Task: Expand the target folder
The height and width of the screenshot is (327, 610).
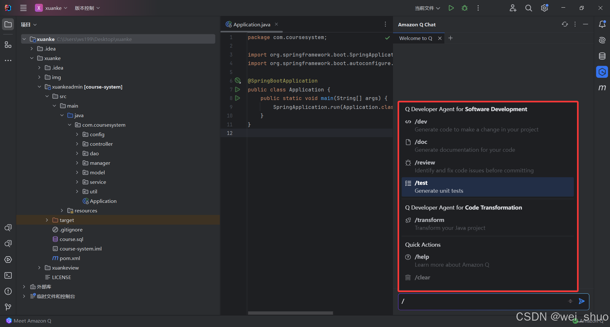Action: (x=47, y=220)
